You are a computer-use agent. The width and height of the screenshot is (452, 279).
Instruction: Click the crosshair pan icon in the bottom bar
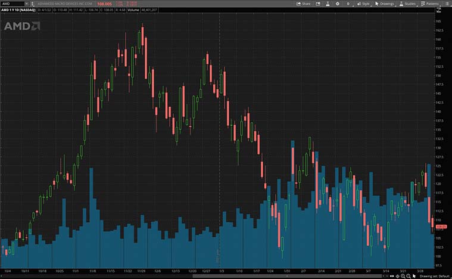click(x=398, y=277)
